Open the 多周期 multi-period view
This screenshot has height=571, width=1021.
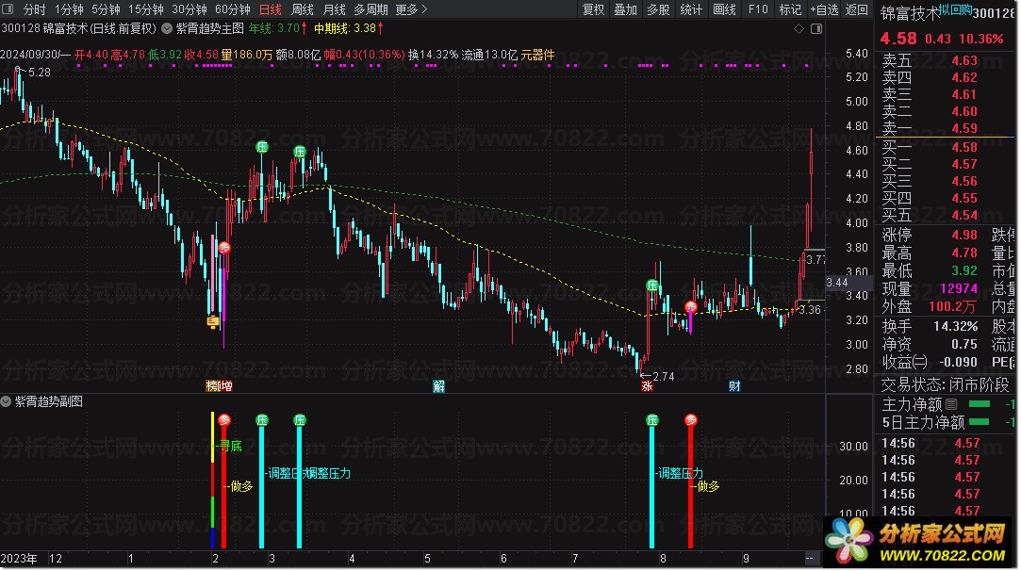pyautogui.click(x=371, y=9)
